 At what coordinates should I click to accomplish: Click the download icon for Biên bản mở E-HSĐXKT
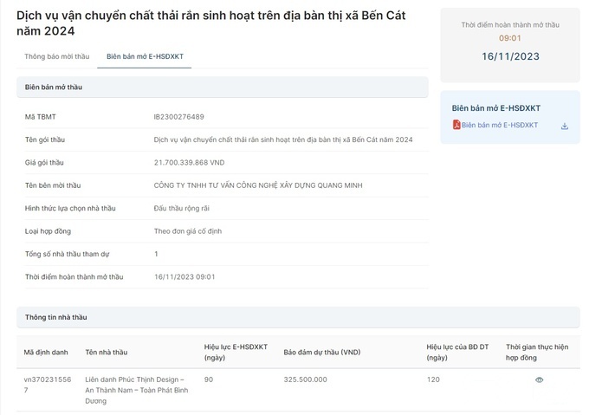tap(565, 126)
